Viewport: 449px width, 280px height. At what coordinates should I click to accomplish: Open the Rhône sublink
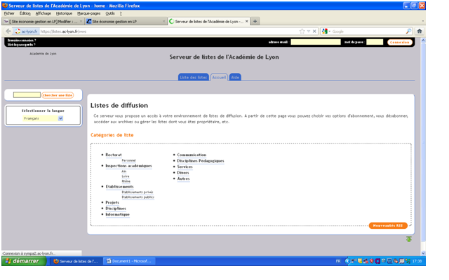(x=126, y=181)
